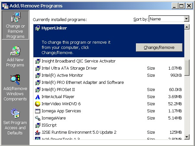This screenshot has height=146, width=195.
Task: Open the Sort by Name combo box
Action: 169,19
